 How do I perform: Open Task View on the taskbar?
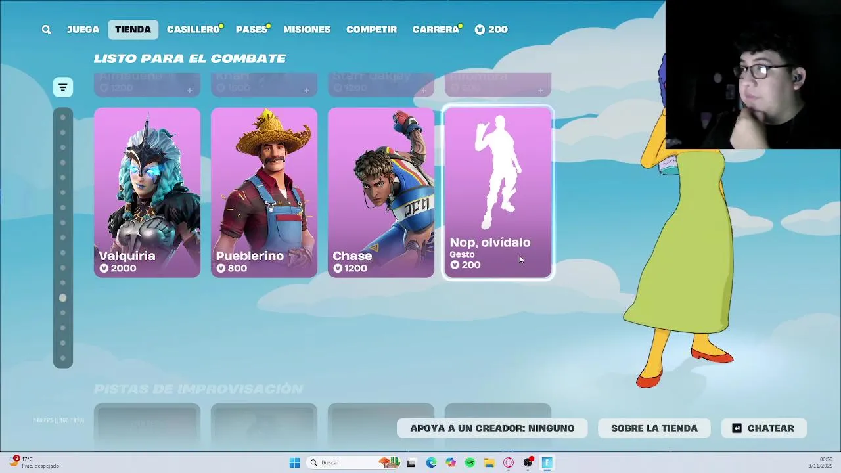(x=411, y=462)
